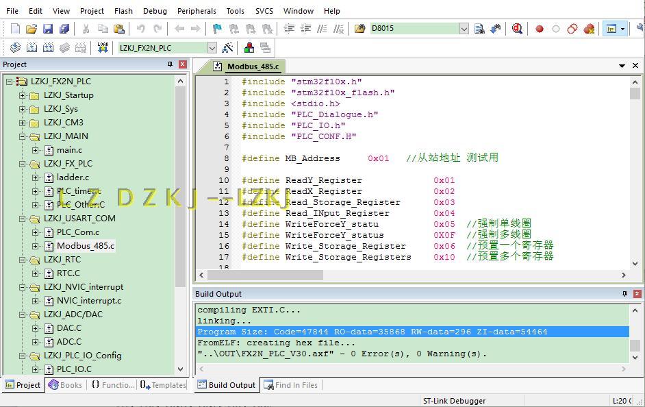The width and height of the screenshot is (645, 407).
Task: Pin the Build Output panel
Action: (625, 293)
